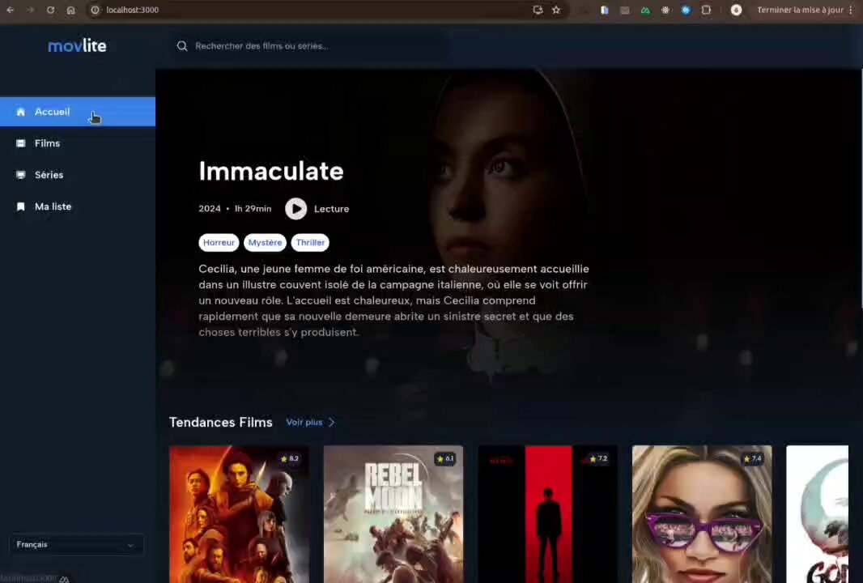
Task: Click the site information icon in address bar
Action: point(96,10)
